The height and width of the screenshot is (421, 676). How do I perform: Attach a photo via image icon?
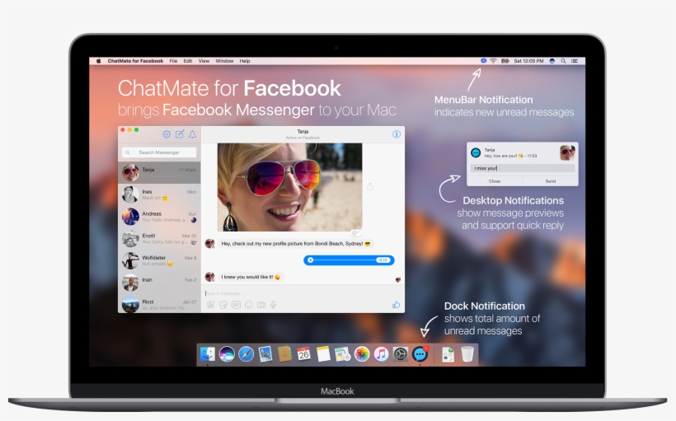click(210, 305)
